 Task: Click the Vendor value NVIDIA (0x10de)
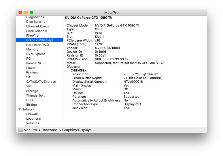[x=107, y=48]
